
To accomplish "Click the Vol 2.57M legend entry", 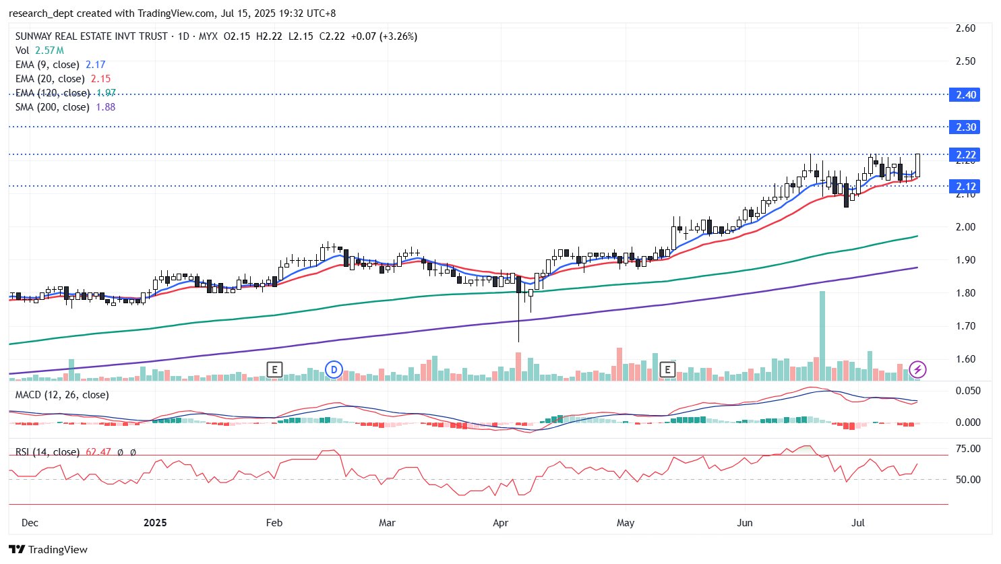I will [40, 51].
